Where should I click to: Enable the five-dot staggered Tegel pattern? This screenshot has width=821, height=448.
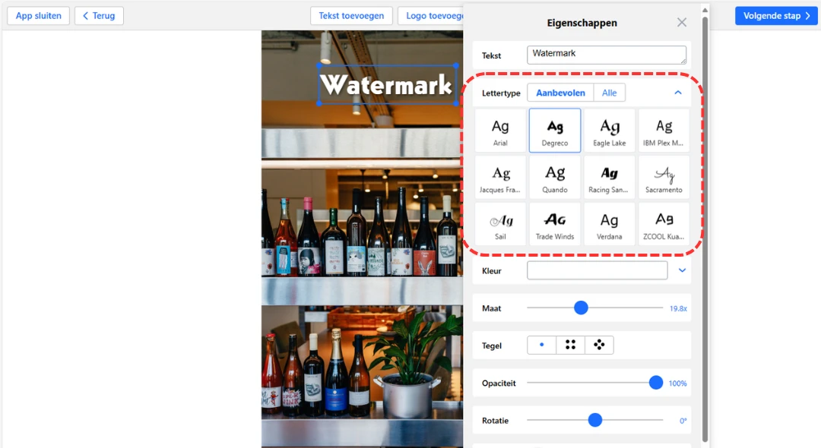(599, 345)
